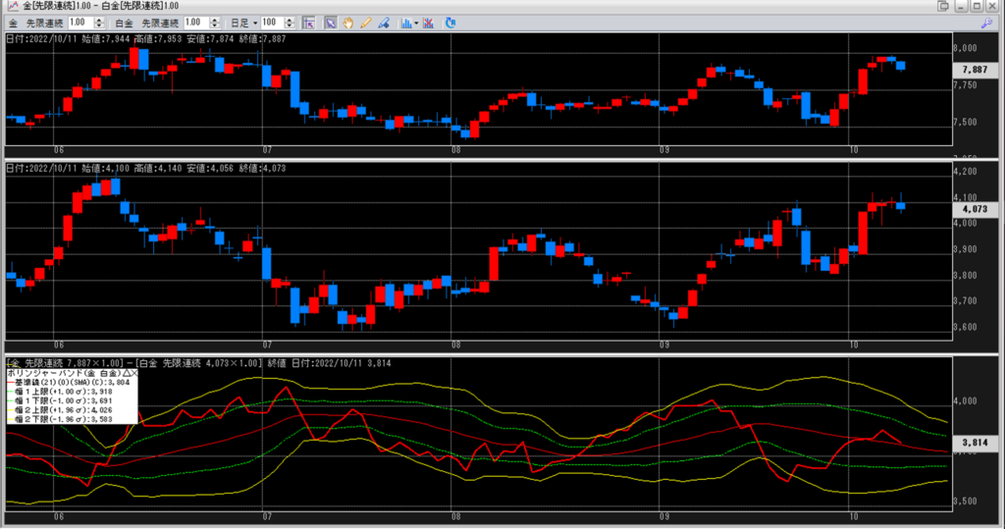Screen dimensions: 1005x529
Task: Open the bar-chart indicator icon
Action: (405, 22)
